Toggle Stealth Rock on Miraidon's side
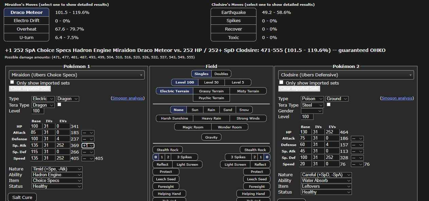The height and width of the screenshot is (201, 429). tap(168, 150)
